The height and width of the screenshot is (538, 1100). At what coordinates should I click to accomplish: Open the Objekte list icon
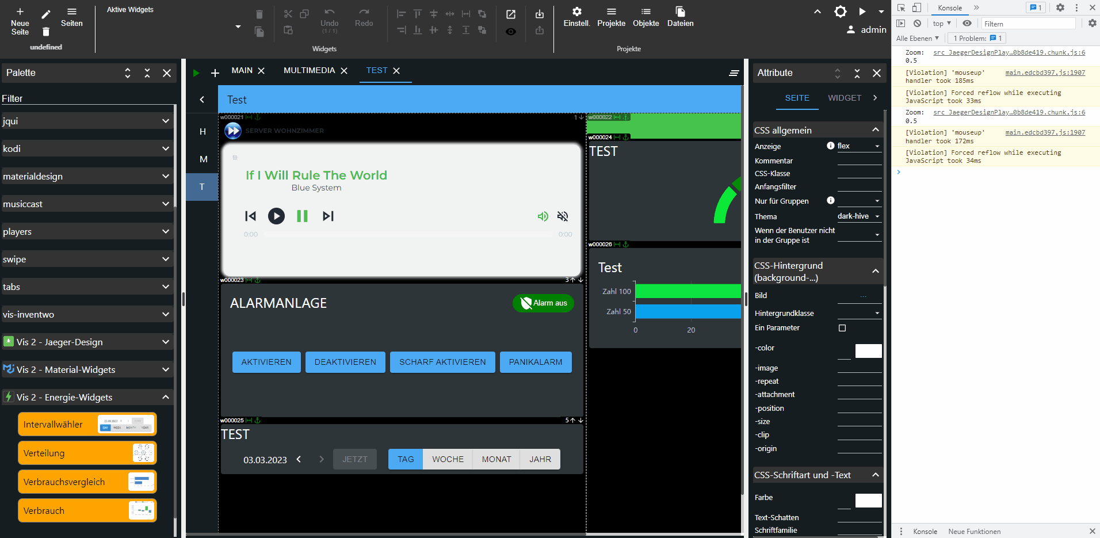[646, 12]
